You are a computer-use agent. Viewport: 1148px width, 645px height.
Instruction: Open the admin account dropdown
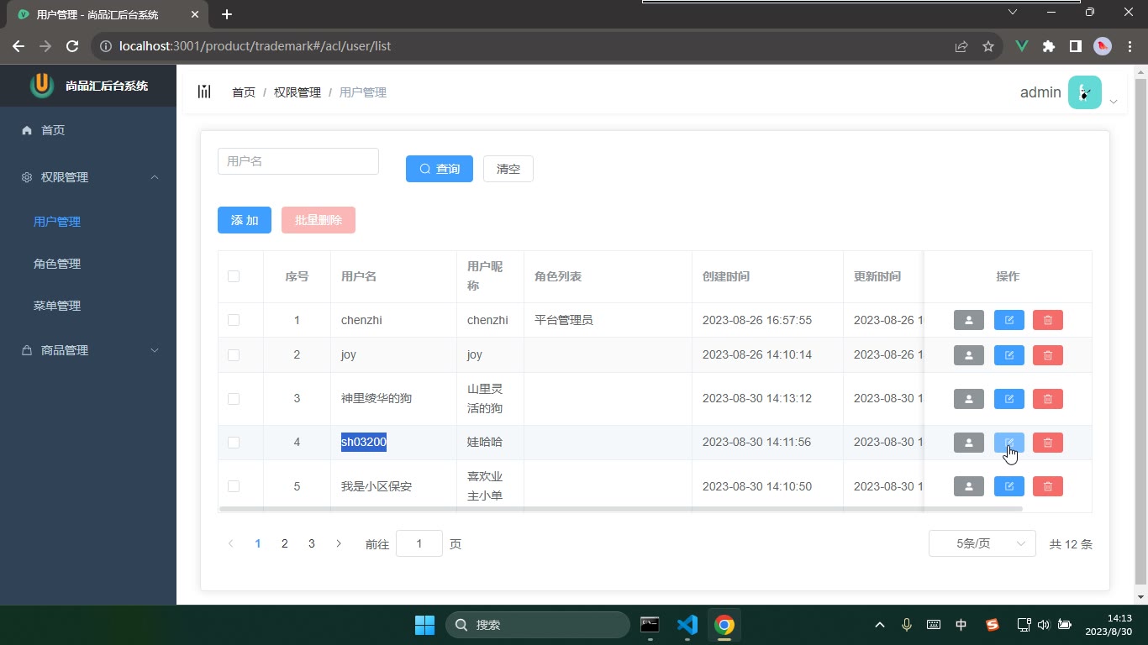[1069, 92]
